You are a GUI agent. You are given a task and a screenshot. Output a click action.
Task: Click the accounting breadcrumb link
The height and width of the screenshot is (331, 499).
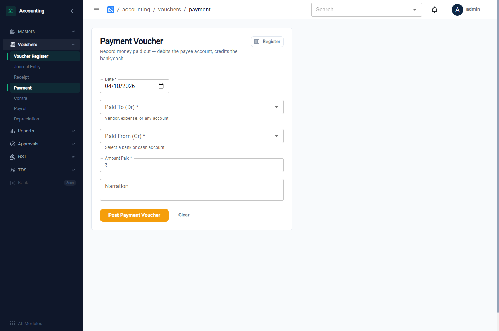[x=136, y=10]
